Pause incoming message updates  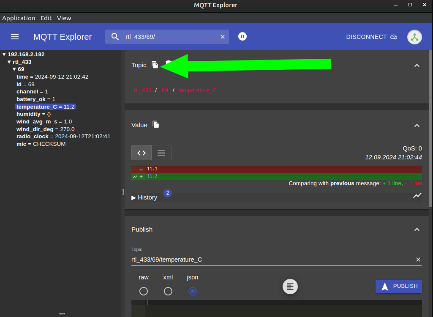tap(242, 36)
